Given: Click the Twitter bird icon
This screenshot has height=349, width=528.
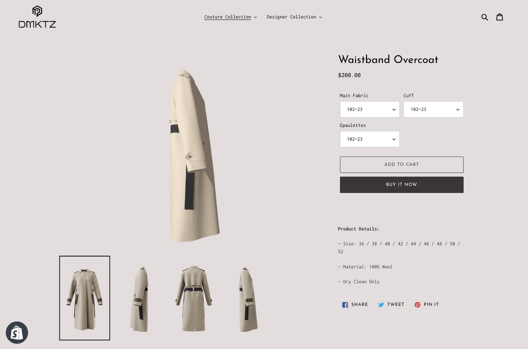Looking at the screenshot, I should click(x=381, y=305).
